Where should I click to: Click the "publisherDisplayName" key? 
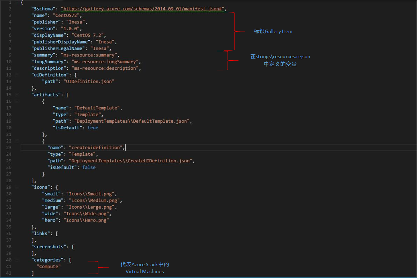point(61,42)
